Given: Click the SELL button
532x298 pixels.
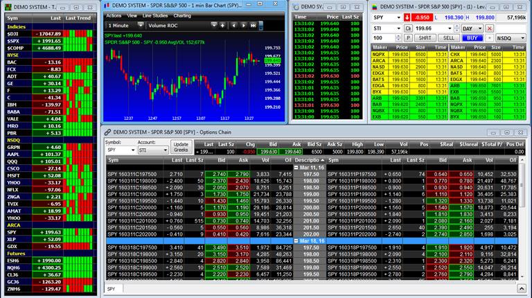Looking at the screenshot, I should (449, 38).
